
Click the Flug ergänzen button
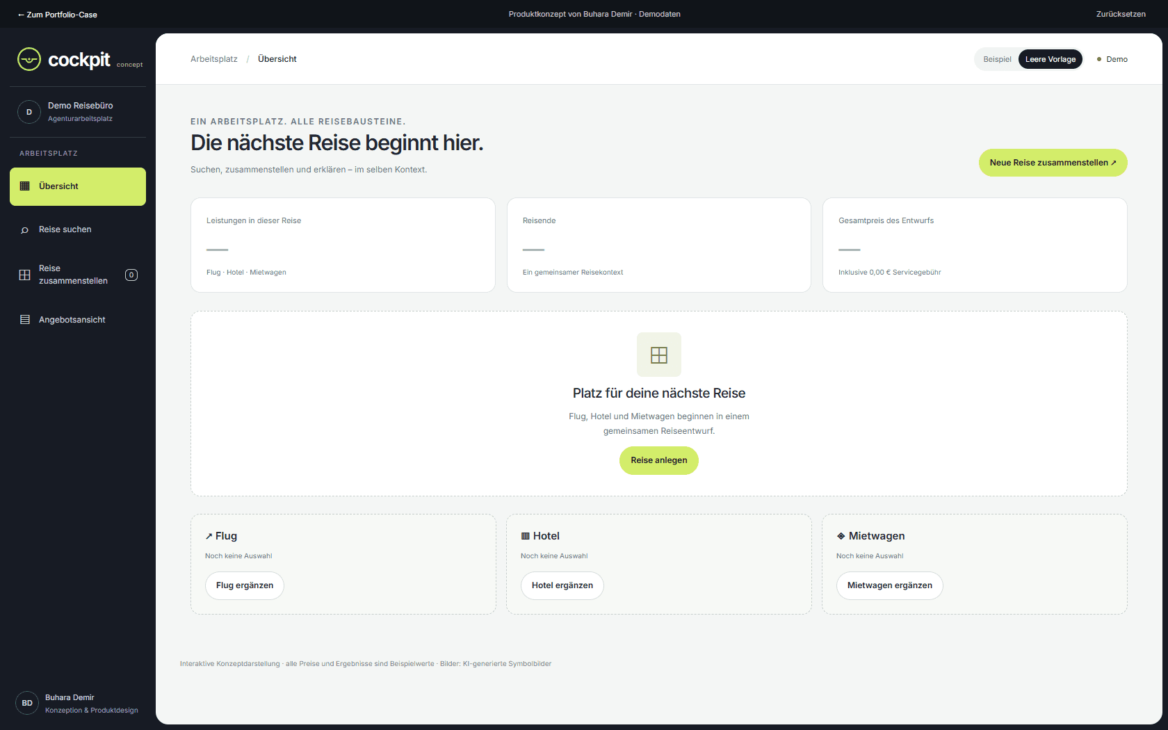tap(245, 585)
